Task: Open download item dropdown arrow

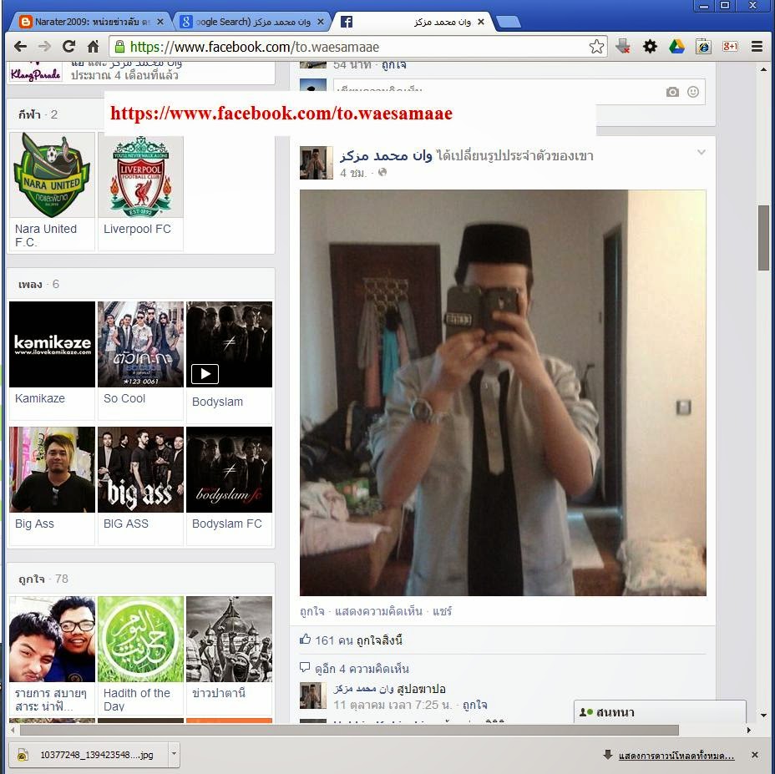Action: point(174,754)
